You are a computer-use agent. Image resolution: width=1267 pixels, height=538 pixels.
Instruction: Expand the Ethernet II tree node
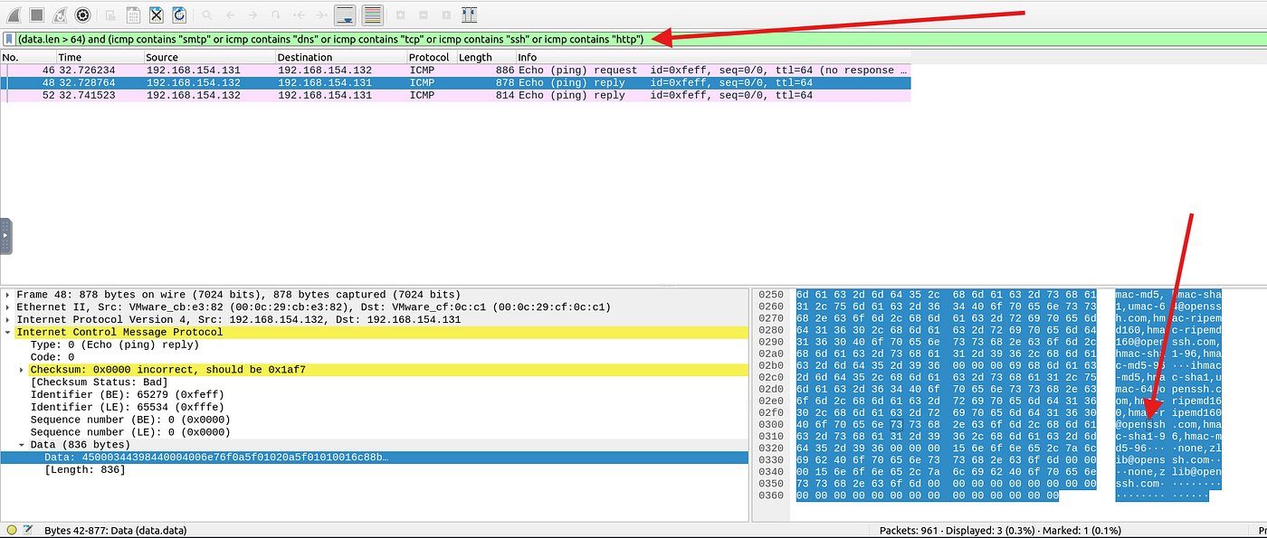click(x=8, y=307)
